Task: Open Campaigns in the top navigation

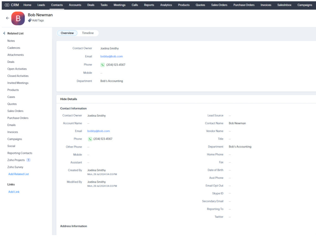Action: [305, 5]
